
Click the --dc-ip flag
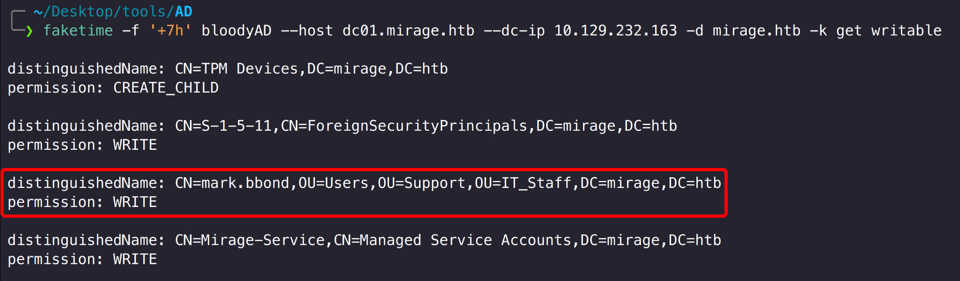514,31
